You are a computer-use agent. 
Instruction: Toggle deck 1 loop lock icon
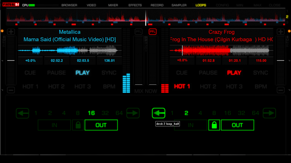click(x=78, y=125)
